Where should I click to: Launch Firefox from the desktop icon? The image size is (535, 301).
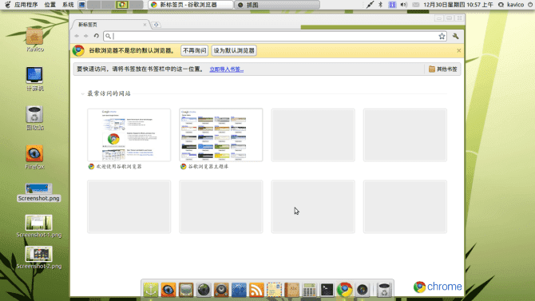click(x=34, y=157)
